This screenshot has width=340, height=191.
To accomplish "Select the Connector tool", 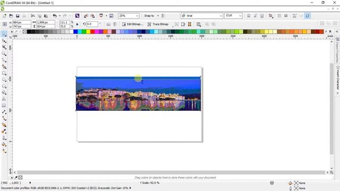I will (x=4, y=118).
